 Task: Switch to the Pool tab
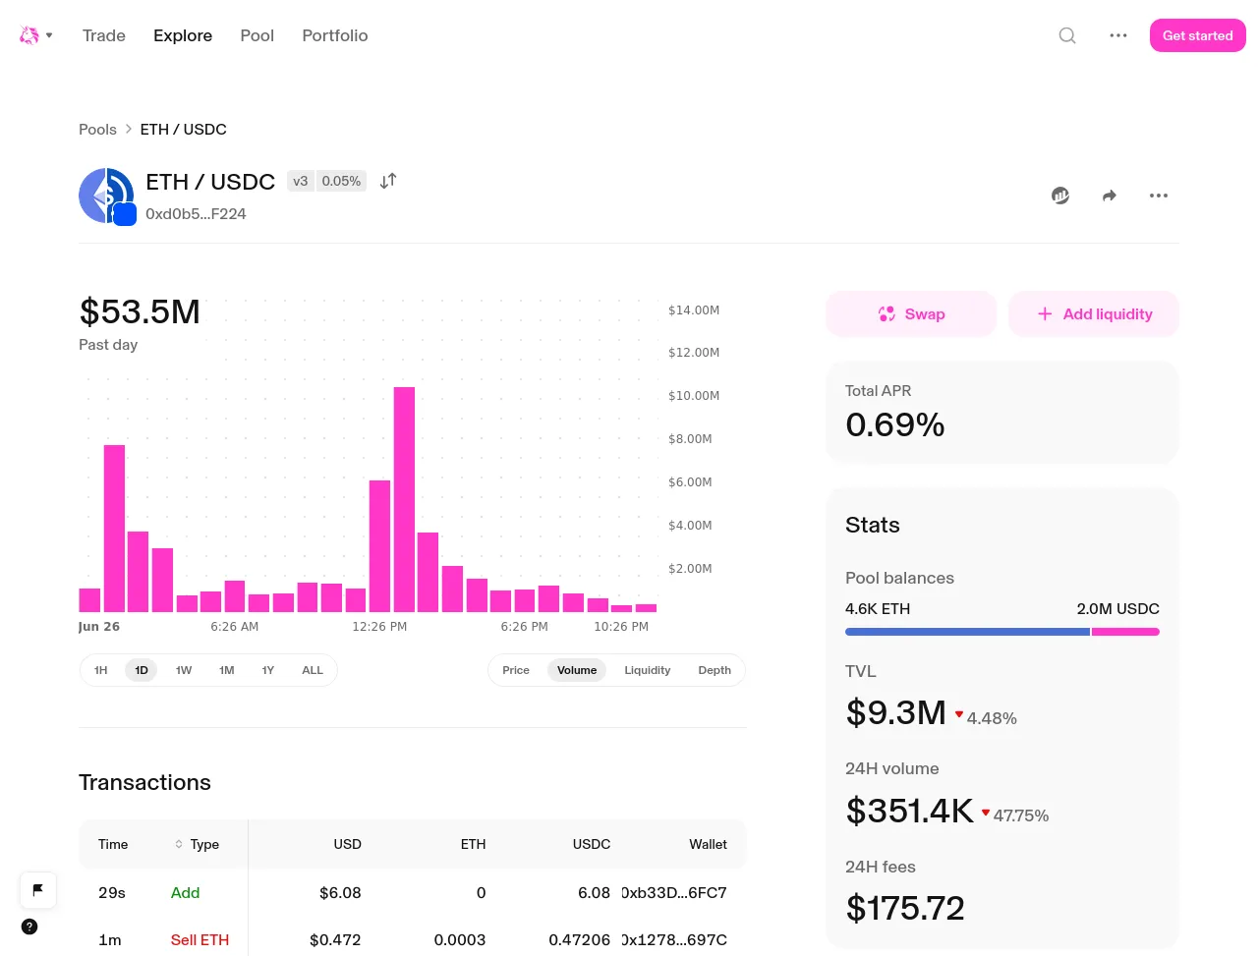pyautogui.click(x=257, y=35)
